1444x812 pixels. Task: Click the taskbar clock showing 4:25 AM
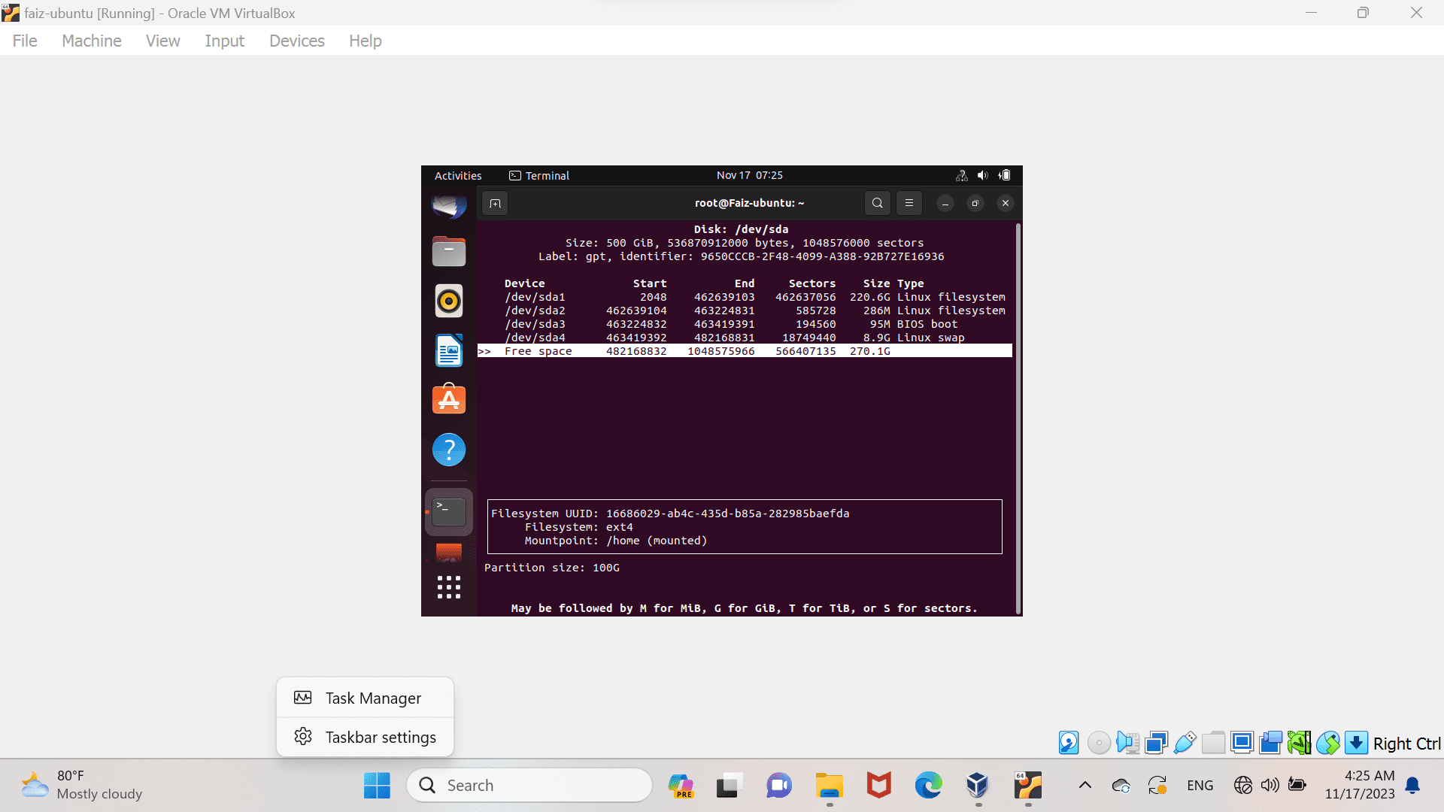pos(1360,785)
